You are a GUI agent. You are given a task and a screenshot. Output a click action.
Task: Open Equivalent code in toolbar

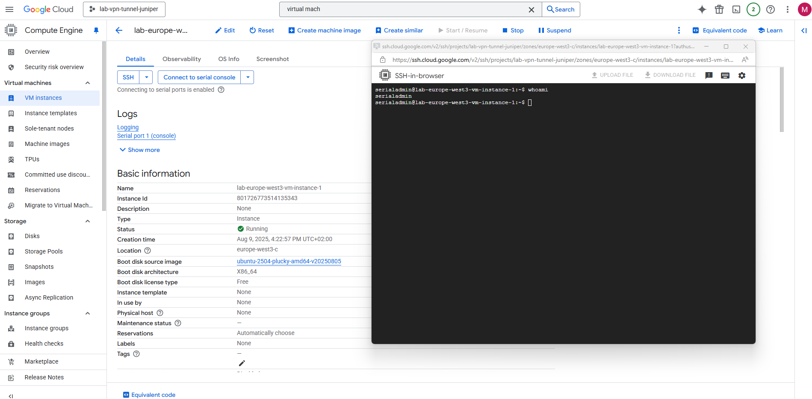tap(720, 30)
